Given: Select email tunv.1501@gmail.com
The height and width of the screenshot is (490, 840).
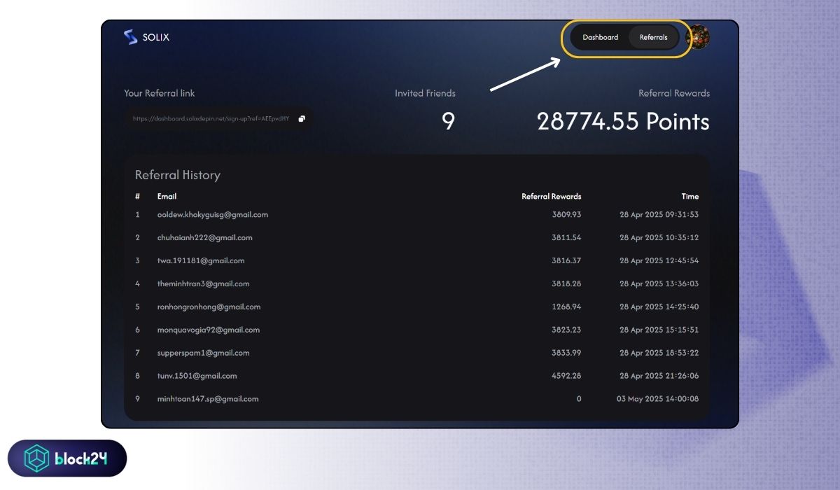Looking at the screenshot, I should tap(197, 377).
